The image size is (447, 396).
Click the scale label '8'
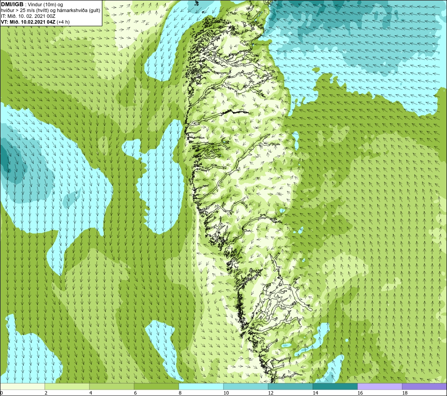180,393
